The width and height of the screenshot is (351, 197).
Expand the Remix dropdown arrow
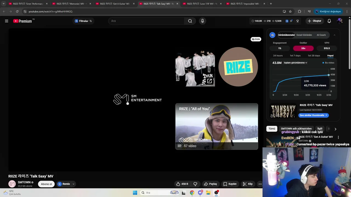click(x=73, y=184)
